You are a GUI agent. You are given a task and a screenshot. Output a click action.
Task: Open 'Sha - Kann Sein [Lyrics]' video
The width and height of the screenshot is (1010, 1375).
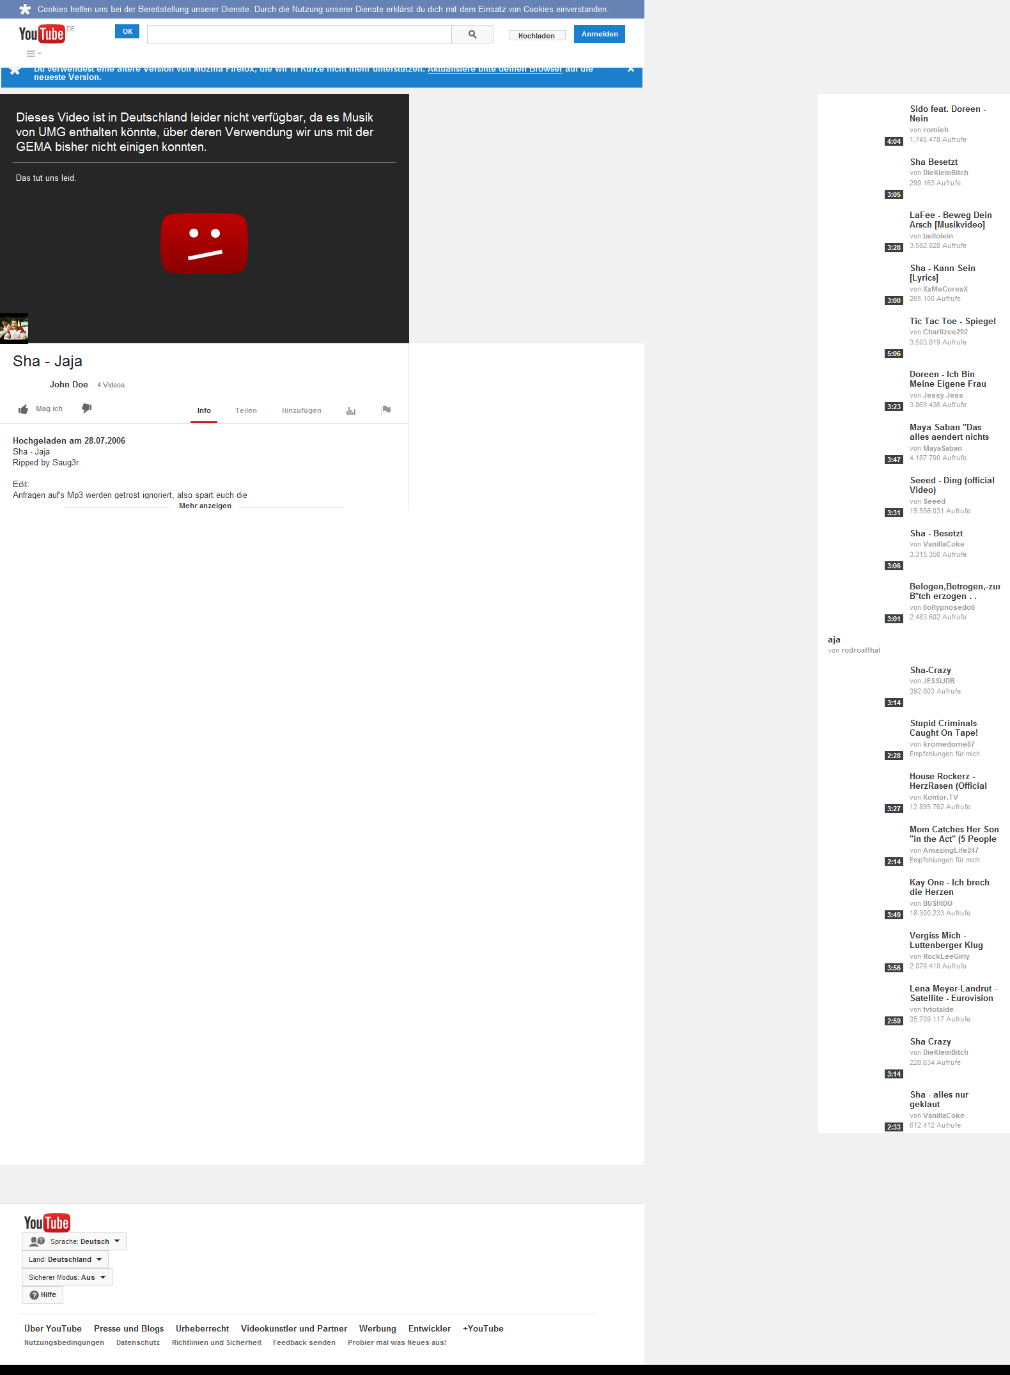click(x=942, y=273)
